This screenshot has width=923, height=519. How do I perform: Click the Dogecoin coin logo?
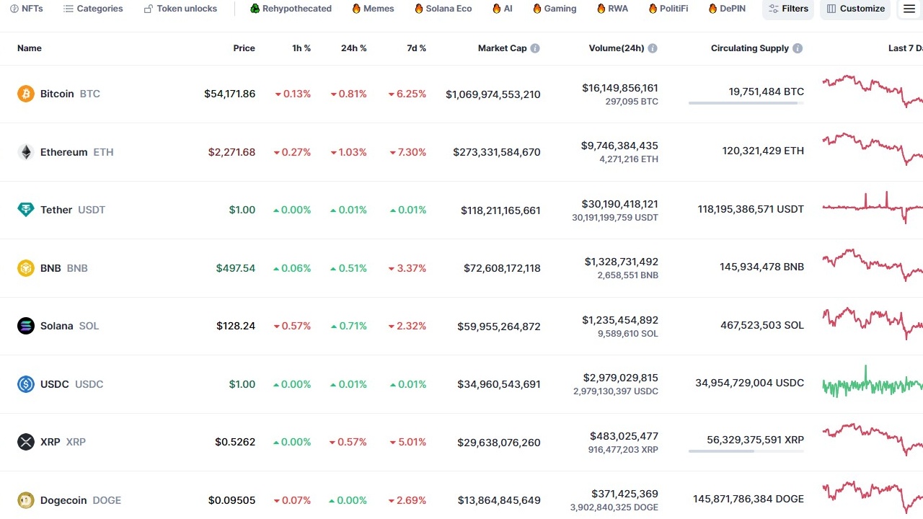tap(26, 500)
